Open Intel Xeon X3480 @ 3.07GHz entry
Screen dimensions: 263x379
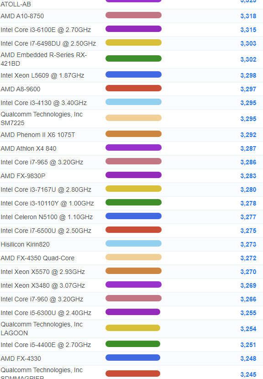[43, 285]
